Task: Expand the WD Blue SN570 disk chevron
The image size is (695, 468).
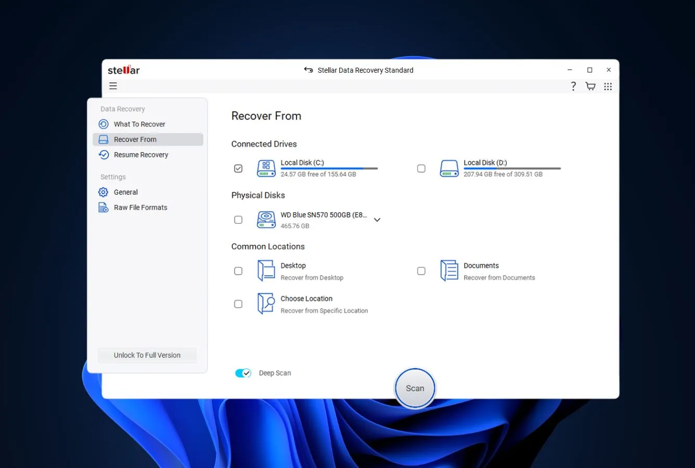Action: [x=377, y=220]
